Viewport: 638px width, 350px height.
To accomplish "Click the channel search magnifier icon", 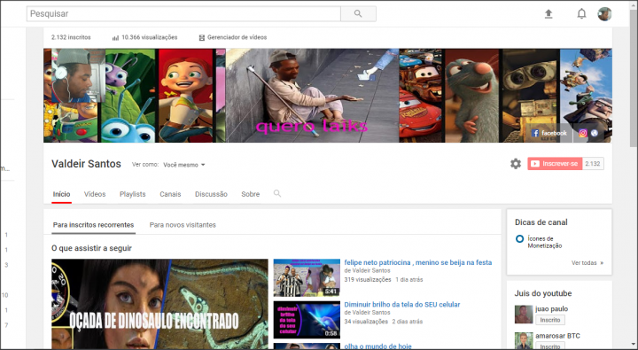I will pos(277,193).
